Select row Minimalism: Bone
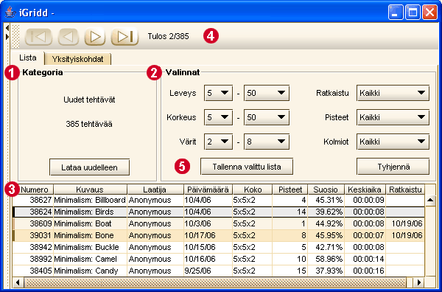Screen dimensions: 442x292 pyautogui.click(x=219, y=235)
